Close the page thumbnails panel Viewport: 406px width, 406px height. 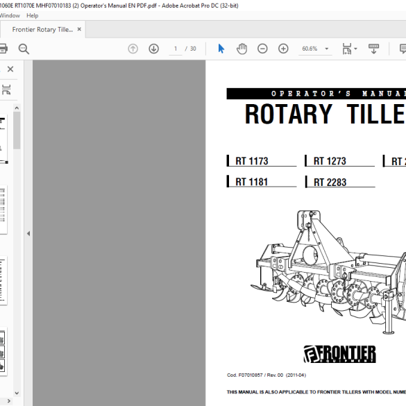(10, 69)
